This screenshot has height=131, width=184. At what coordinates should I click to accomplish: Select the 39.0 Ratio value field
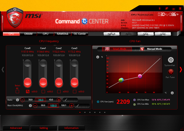(x=40, y=100)
